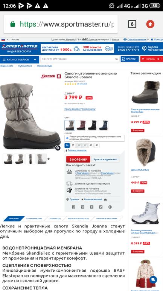Open the Таблица размеров link
The width and height of the screenshot is (163, 291).
coord(77,150)
